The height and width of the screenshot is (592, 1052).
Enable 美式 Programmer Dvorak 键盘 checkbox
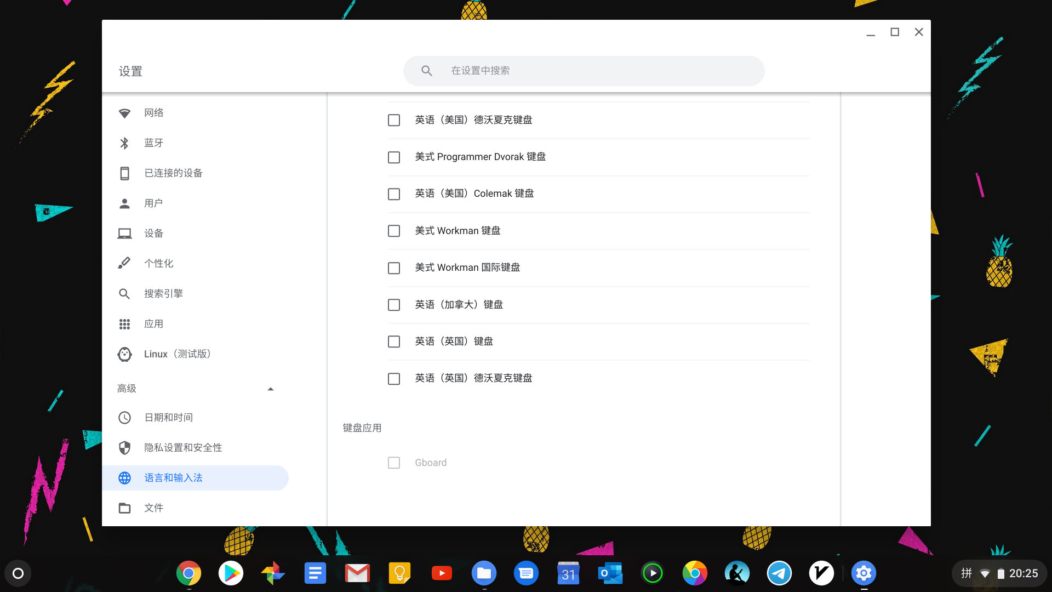tap(394, 157)
